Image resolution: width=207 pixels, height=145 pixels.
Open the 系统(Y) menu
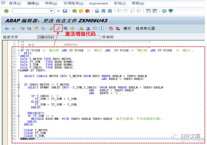(120, 4)
